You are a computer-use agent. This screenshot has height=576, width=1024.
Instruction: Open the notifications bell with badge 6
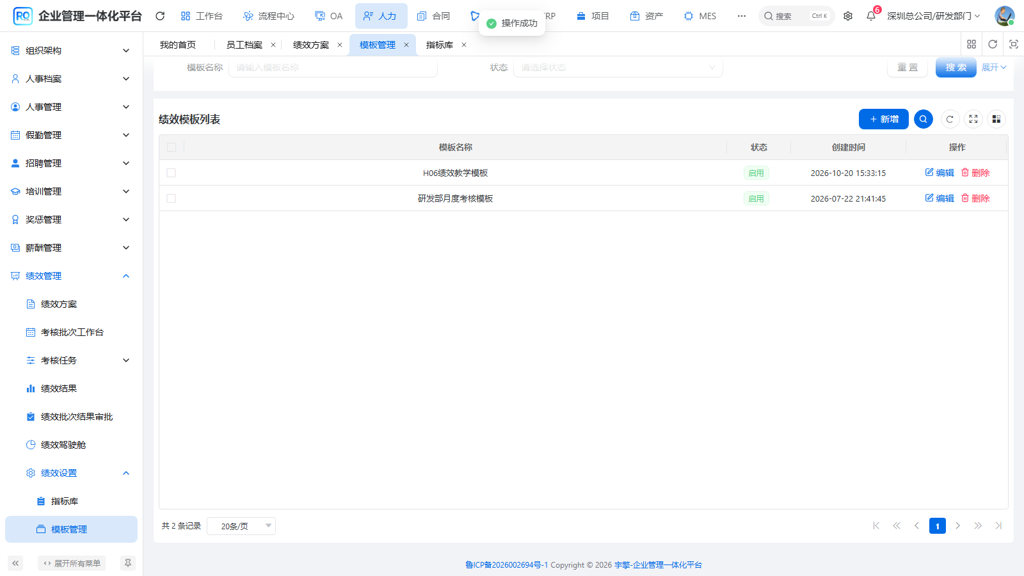871,16
